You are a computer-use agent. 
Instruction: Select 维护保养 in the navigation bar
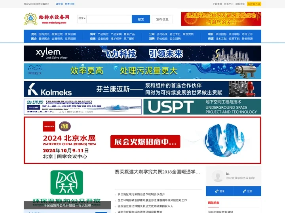[116, 39]
